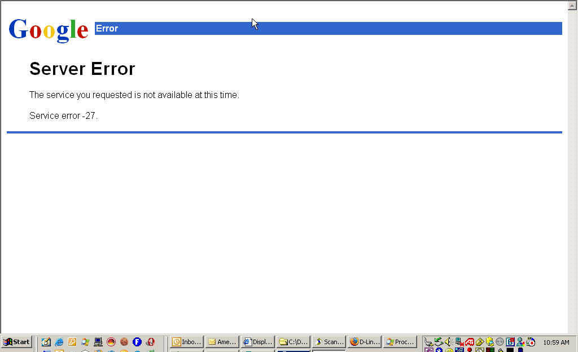Viewport: 578px width, 352px height.
Task: Open the speaker volume tray icon
Action: coord(449,342)
